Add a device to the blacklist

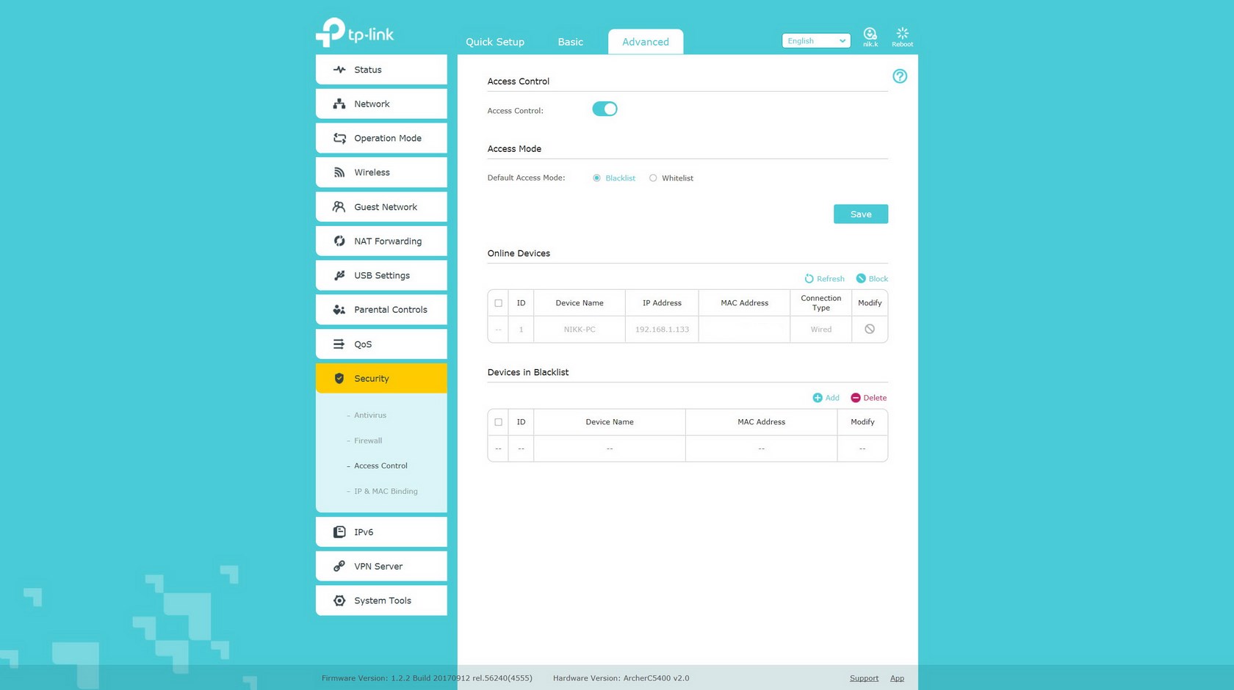(826, 398)
